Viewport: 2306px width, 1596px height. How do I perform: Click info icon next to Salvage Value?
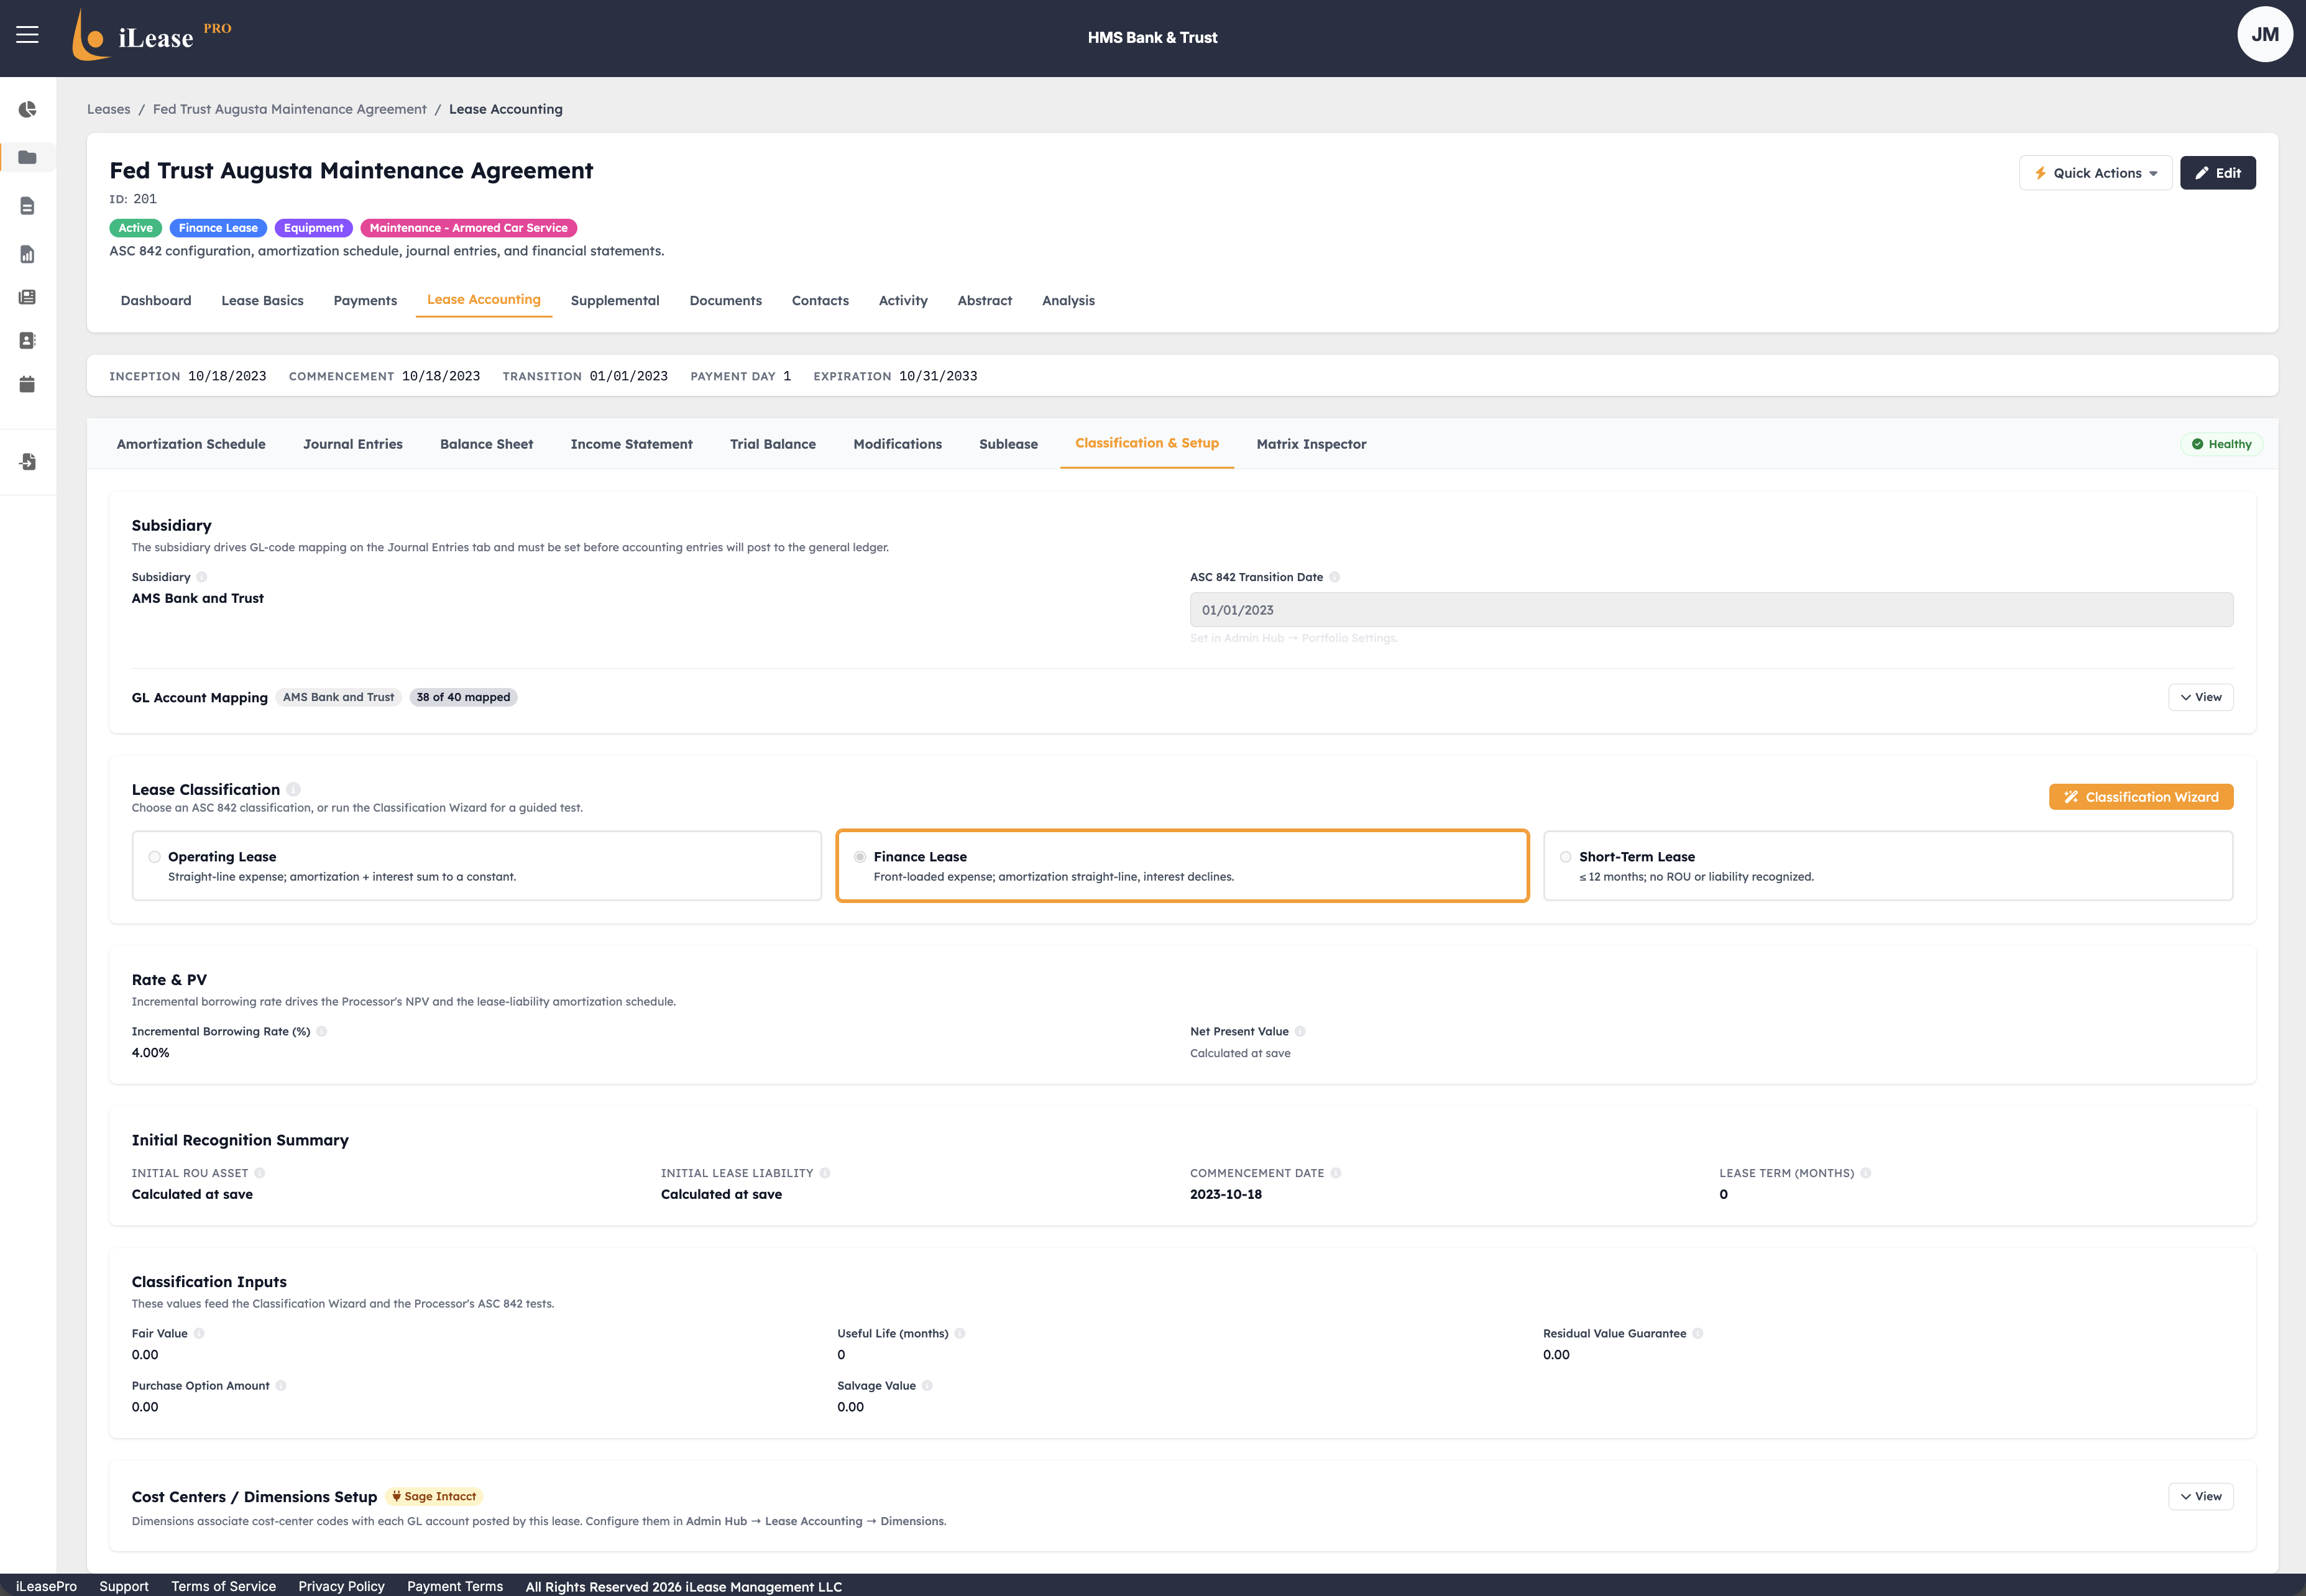pyautogui.click(x=927, y=1385)
